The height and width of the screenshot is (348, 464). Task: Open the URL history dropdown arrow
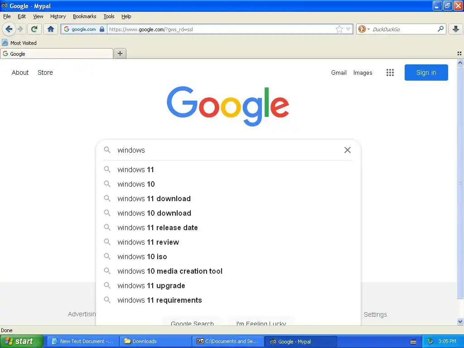click(348, 29)
